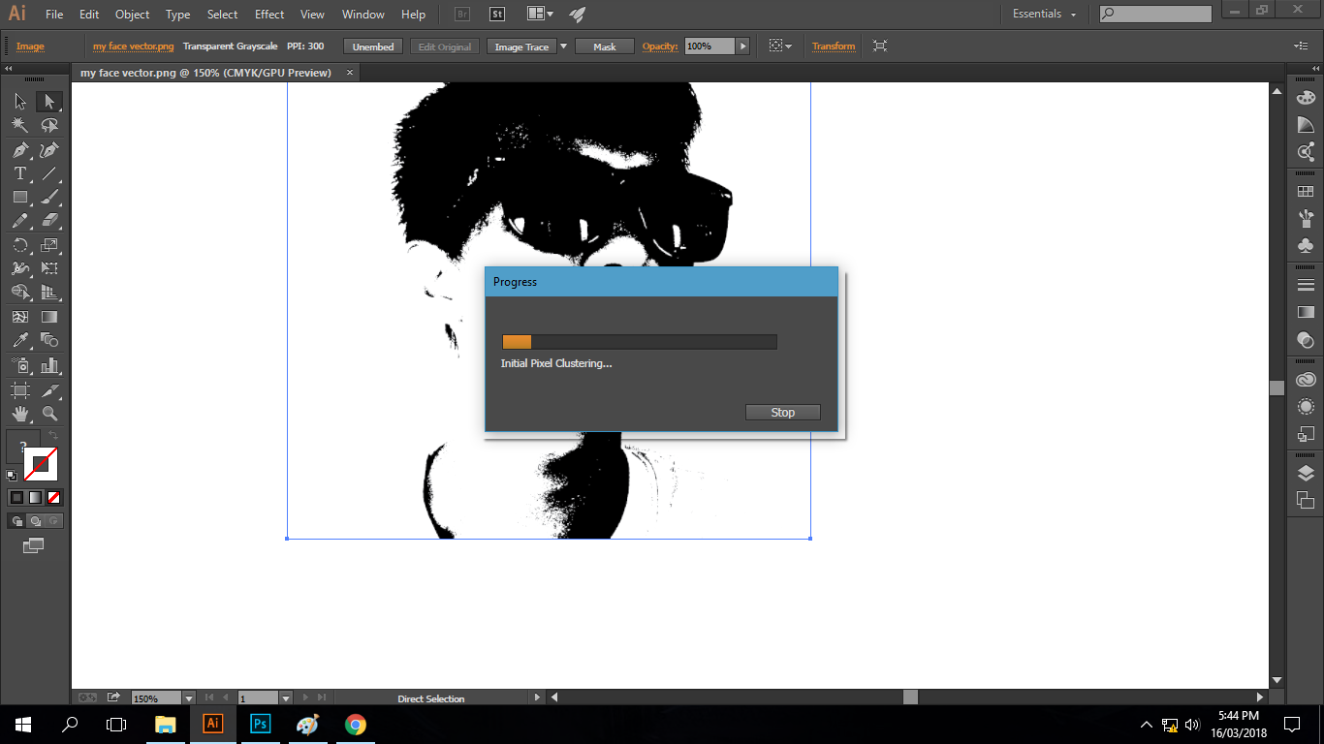The width and height of the screenshot is (1324, 744).
Task: Select the Artboard tool
Action: [20, 390]
